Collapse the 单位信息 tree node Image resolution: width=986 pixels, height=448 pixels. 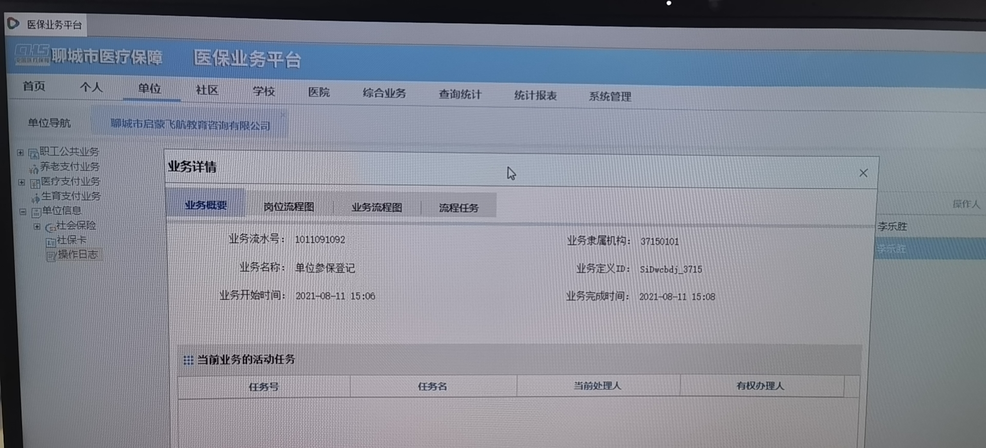tap(23, 211)
